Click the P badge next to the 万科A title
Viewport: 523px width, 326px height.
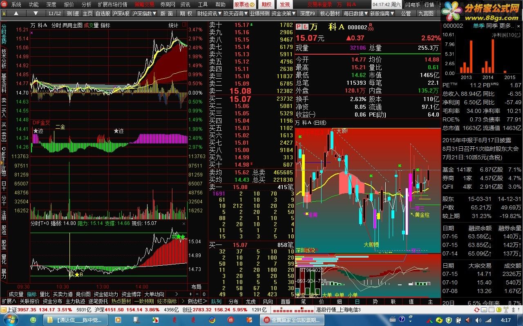pos(299,27)
